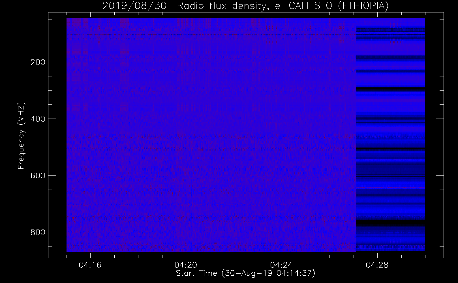Click the plot title 'Radio flux density, e-CALLISTO (ETHIOPIA)'
This screenshot has width=458, height=283.
[x=282, y=6]
